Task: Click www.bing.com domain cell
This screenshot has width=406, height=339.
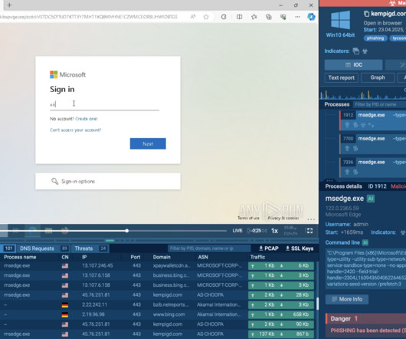Action: 169,314
